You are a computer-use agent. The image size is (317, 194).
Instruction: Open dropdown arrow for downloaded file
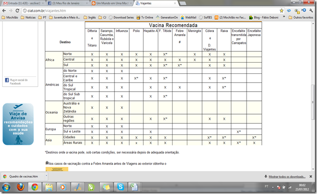pos(46,176)
